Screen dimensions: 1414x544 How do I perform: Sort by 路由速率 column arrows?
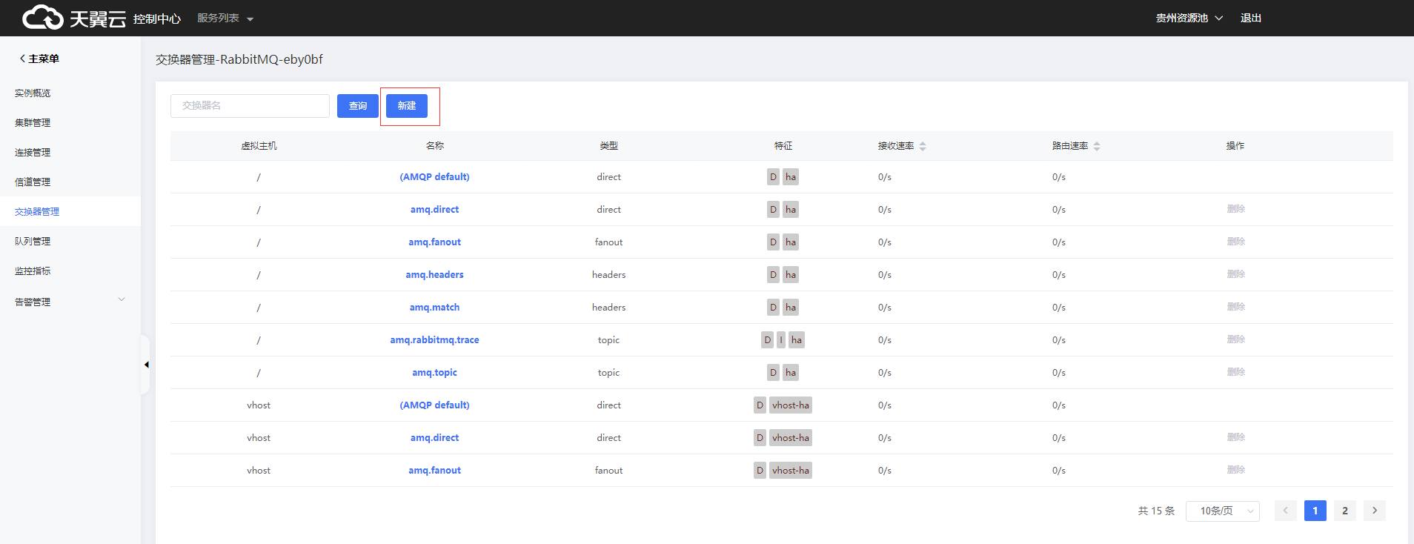(1097, 147)
